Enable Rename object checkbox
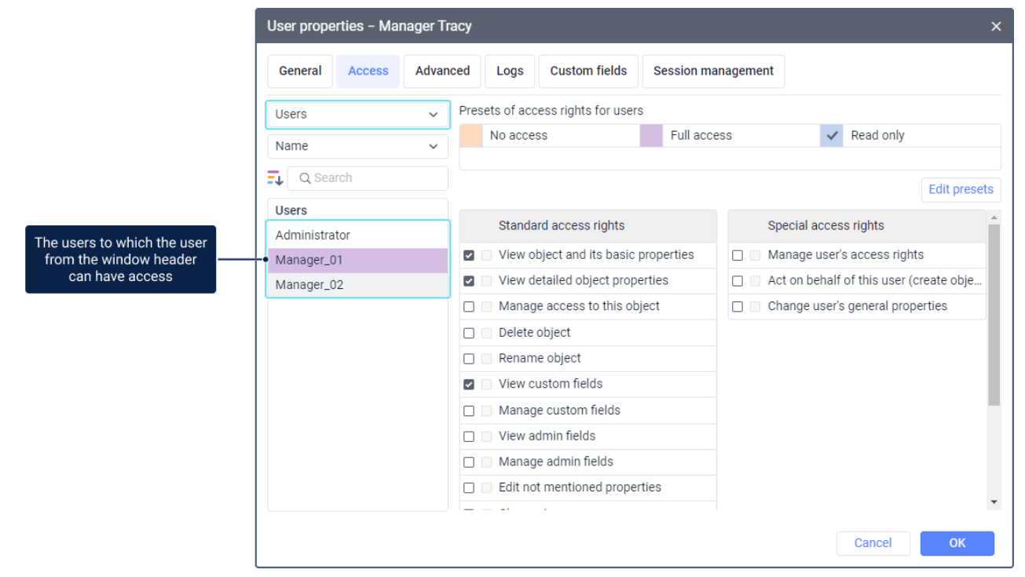1025x577 pixels. coord(469,359)
